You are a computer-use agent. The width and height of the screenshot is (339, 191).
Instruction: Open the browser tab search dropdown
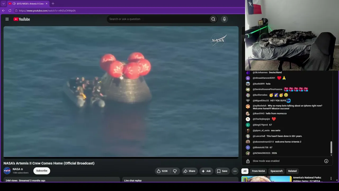3,4
